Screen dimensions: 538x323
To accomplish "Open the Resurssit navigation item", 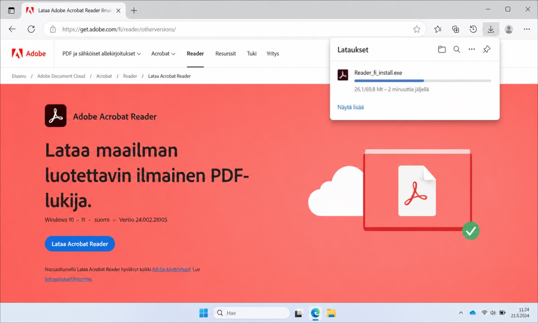I will [226, 53].
